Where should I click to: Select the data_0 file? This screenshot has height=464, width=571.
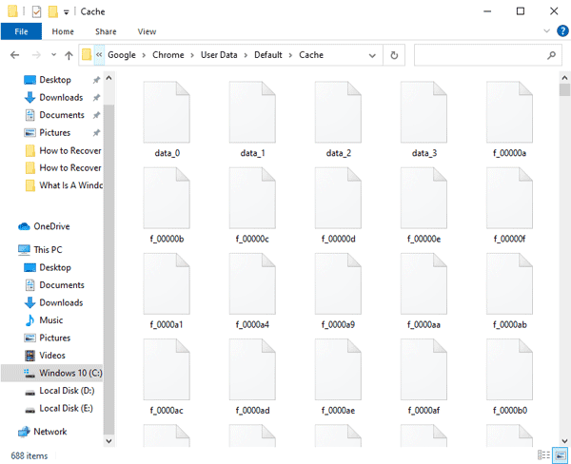tap(167, 120)
